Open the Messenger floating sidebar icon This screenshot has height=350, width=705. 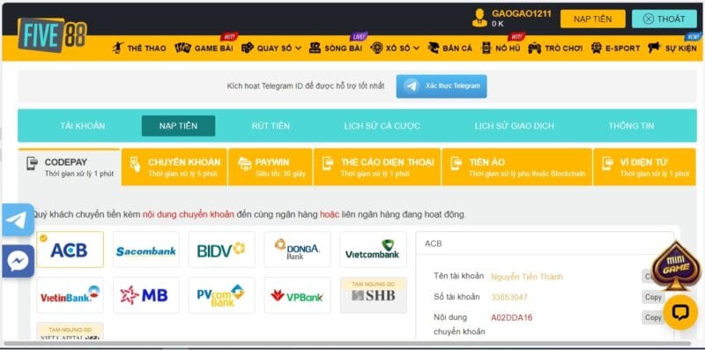pyautogui.click(x=18, y=261)
